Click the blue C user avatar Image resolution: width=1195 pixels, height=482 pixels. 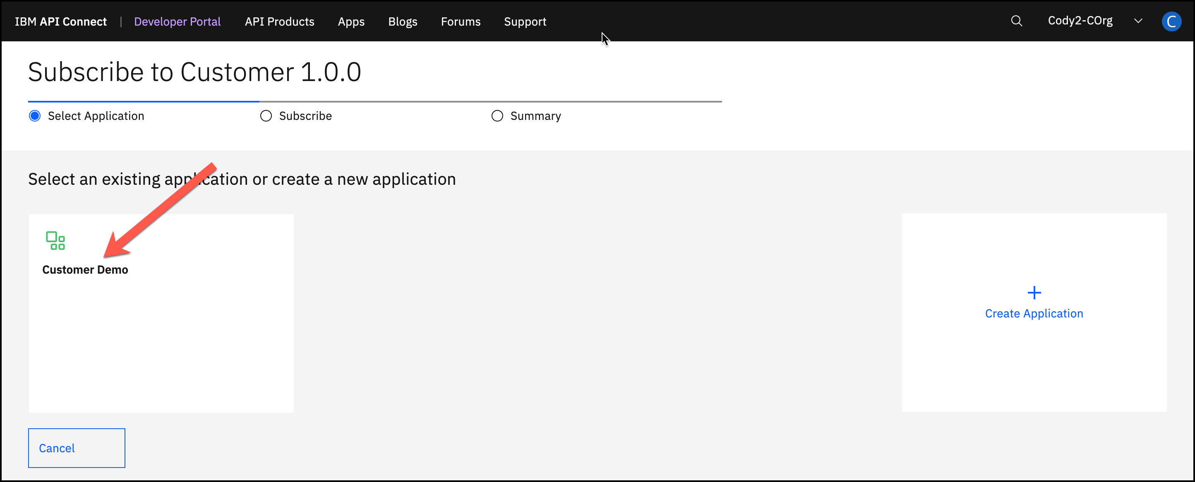tap(1171, 21)
